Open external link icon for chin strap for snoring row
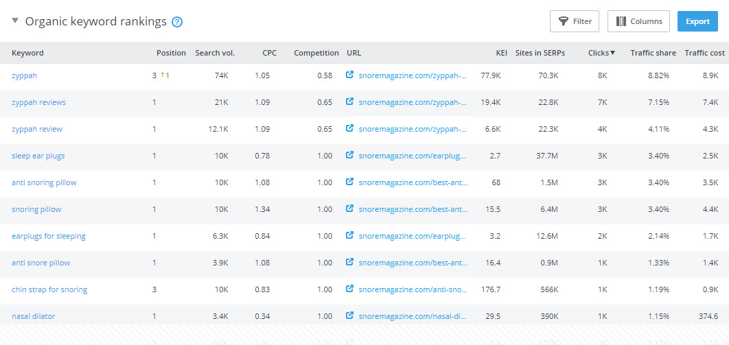 click(350, 289)
